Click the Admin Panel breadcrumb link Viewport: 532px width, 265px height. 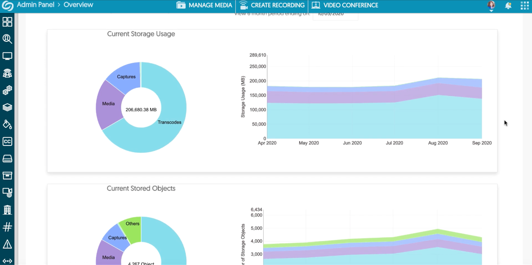36,5
